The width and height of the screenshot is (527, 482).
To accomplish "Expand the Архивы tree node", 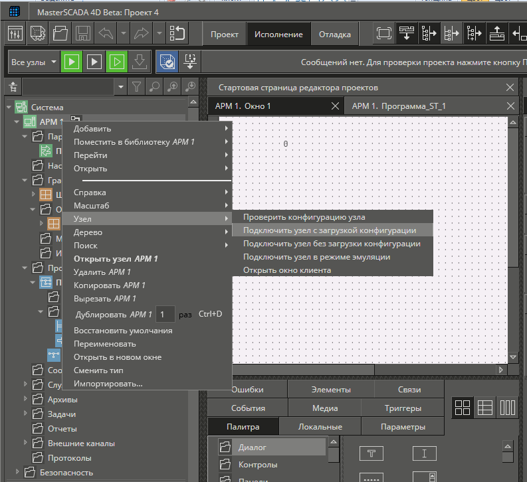I will pos(25,399).
